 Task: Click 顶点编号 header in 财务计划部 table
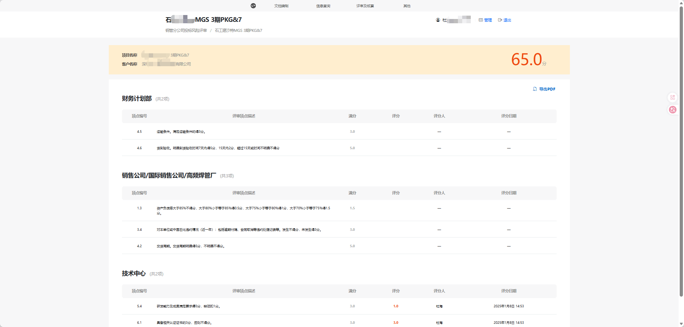[x=139, y=116]
